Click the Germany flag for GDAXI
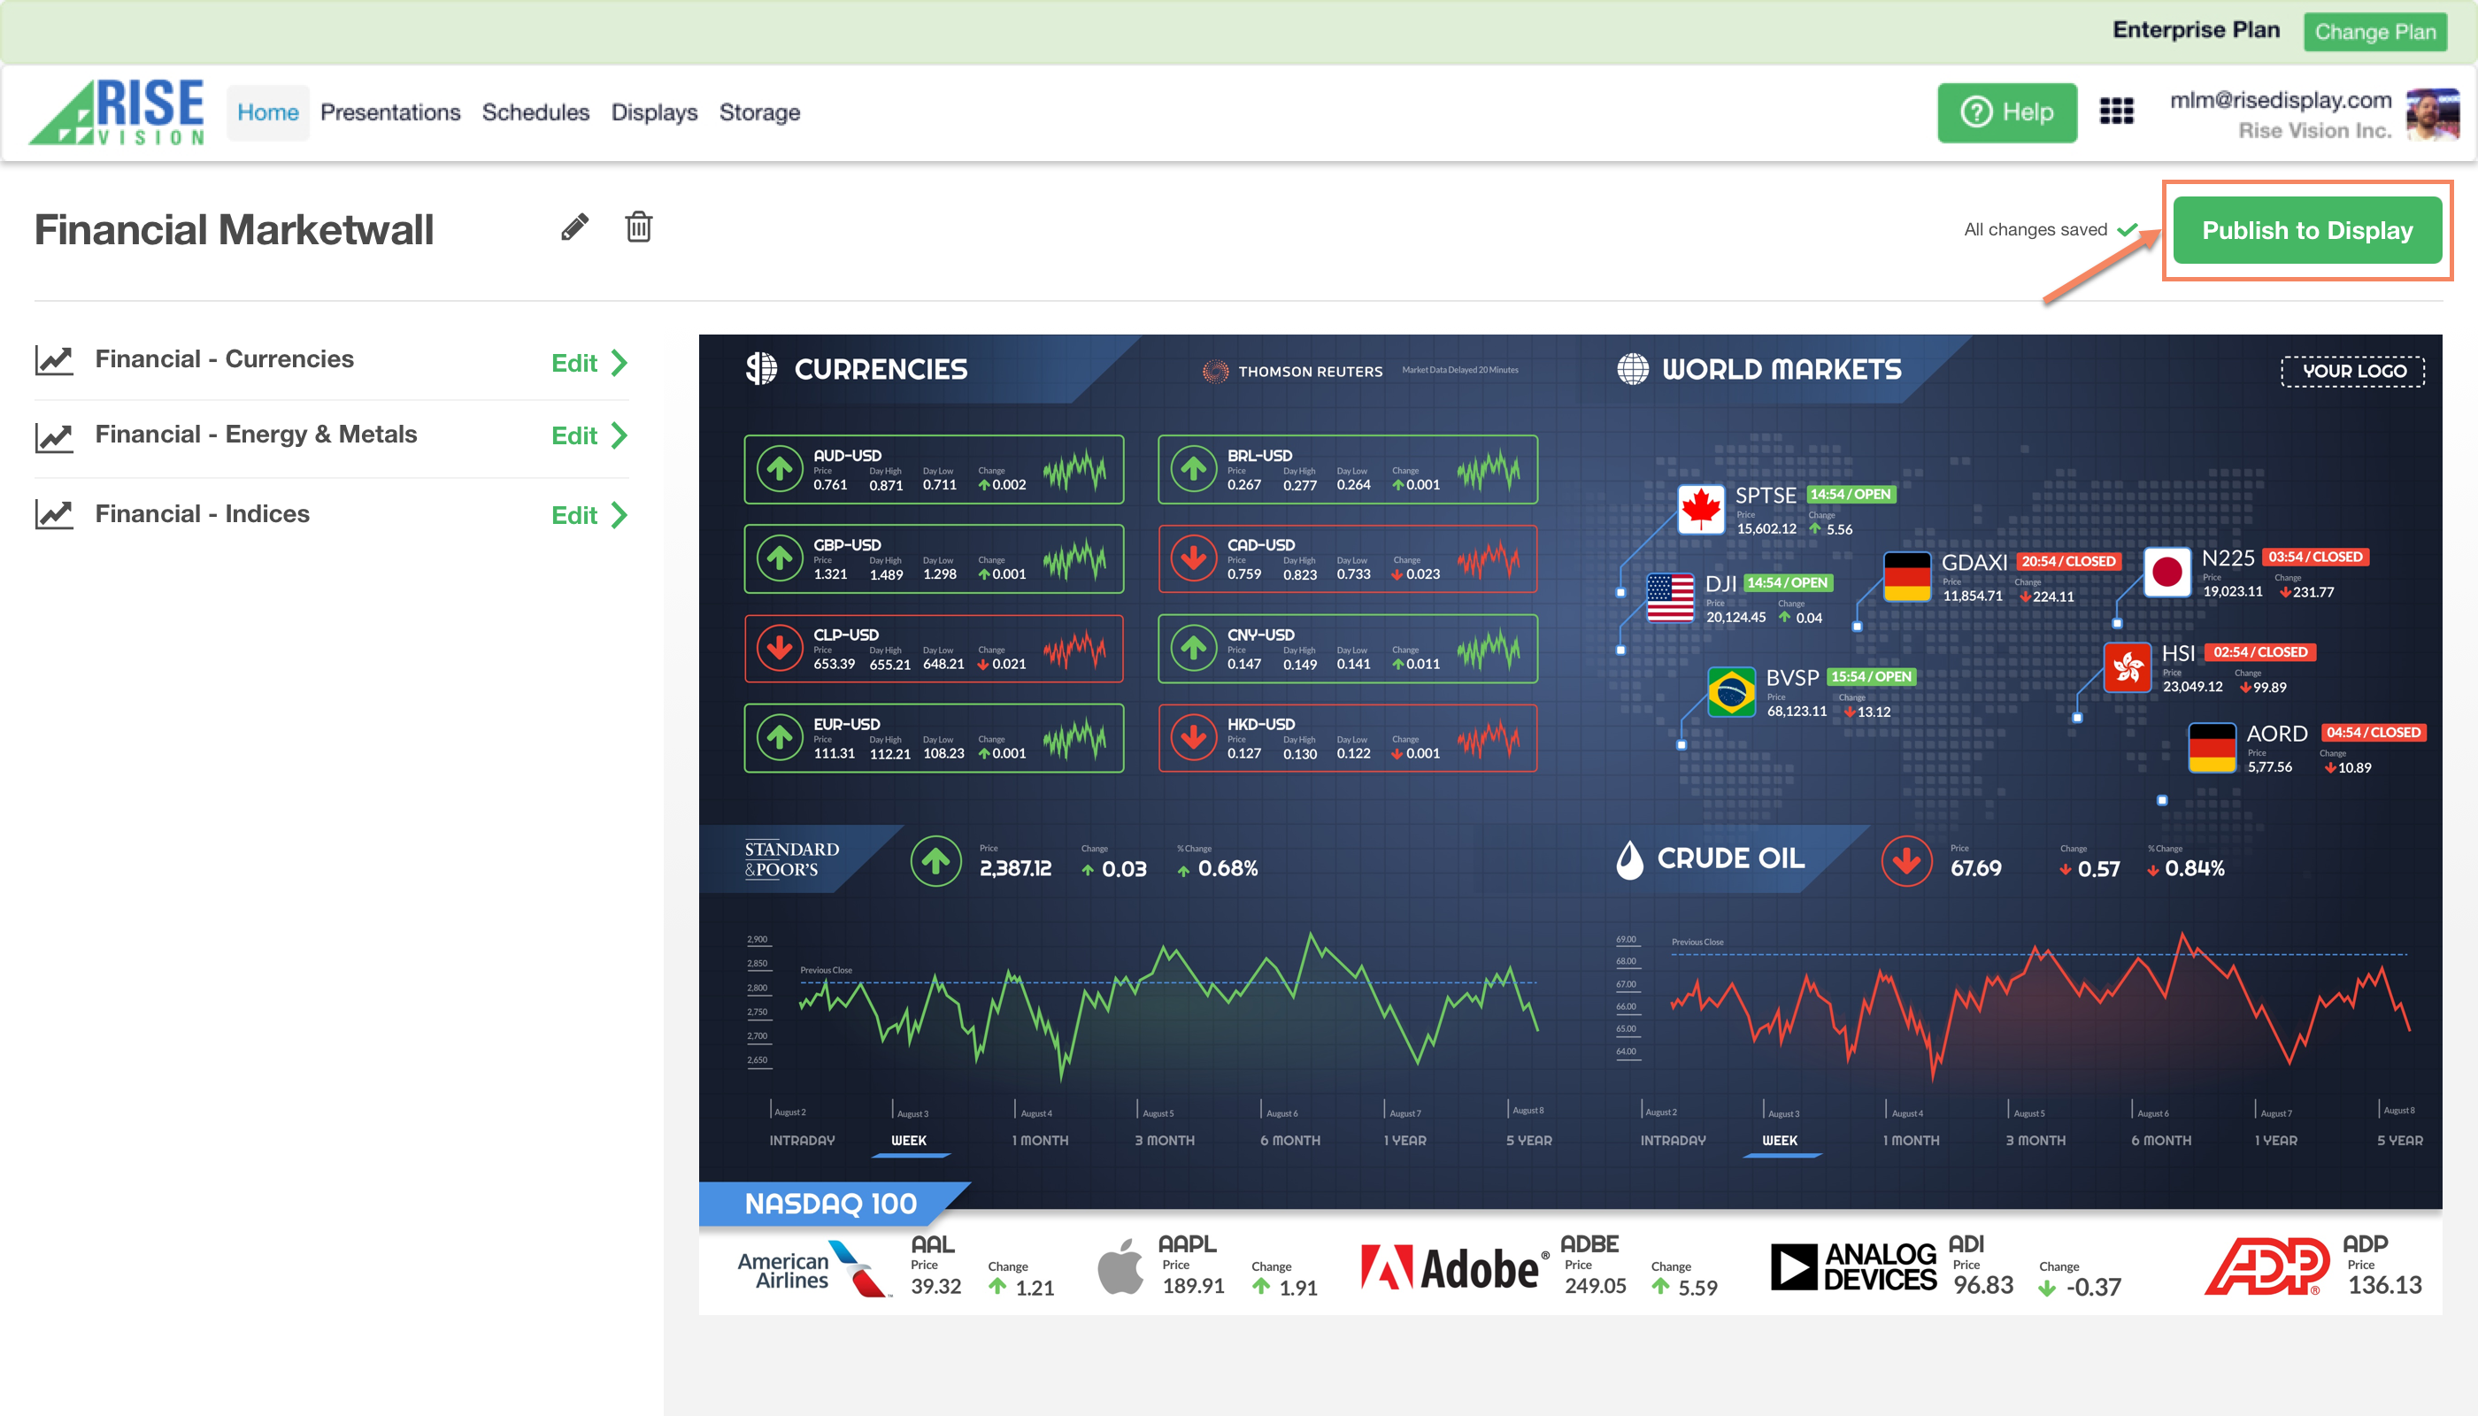2478x1416 pixels. pos(1906,577)
